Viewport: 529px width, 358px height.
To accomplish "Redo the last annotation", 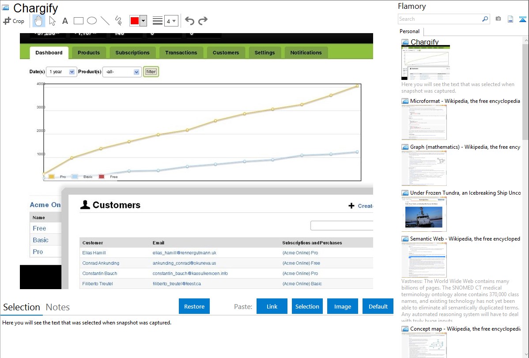I will click(203, 21).
